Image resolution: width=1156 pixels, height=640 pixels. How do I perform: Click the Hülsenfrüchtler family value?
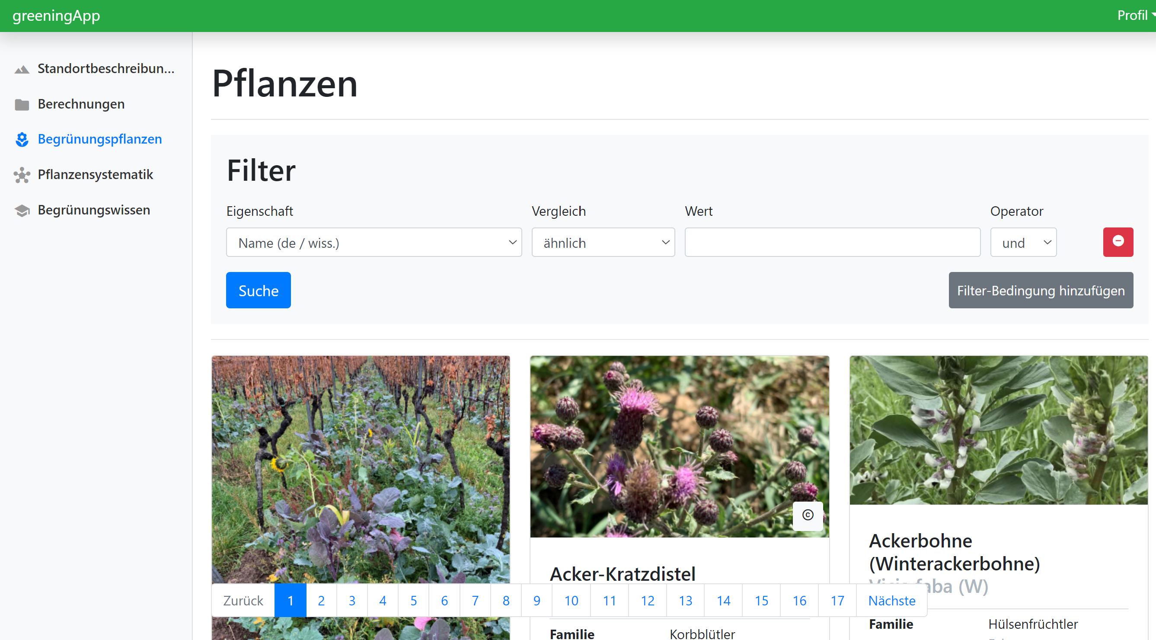pyautogui.click(x=1033, y=624)
